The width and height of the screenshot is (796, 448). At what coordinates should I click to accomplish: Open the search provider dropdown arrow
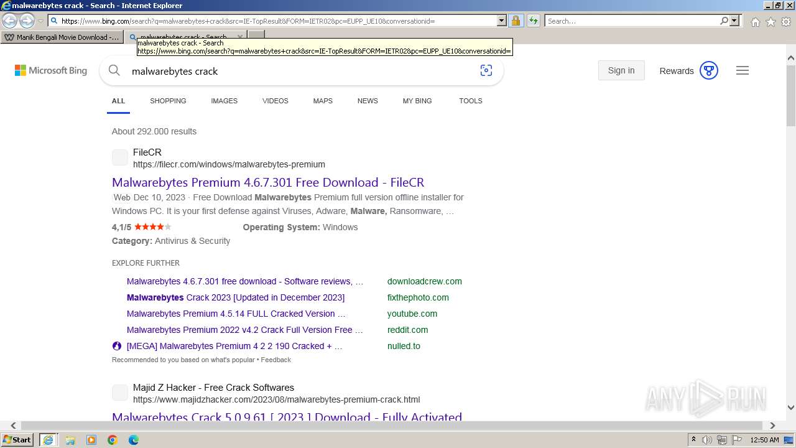(734, 21)
